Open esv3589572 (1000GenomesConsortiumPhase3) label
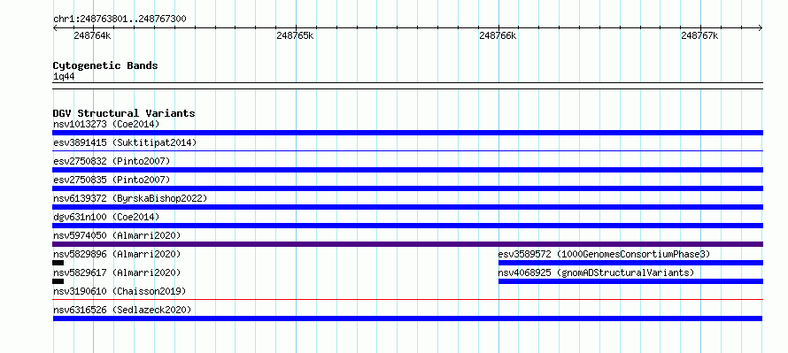This screenshot has height=353, width=788. [x=605, y=254]
